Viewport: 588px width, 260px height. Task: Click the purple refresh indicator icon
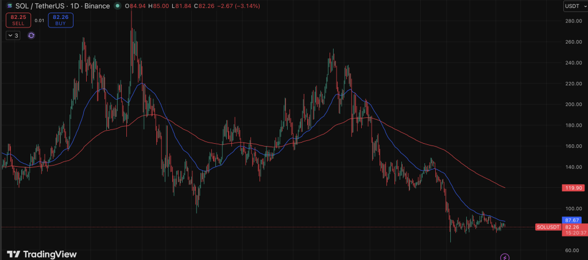pos(31,36)
